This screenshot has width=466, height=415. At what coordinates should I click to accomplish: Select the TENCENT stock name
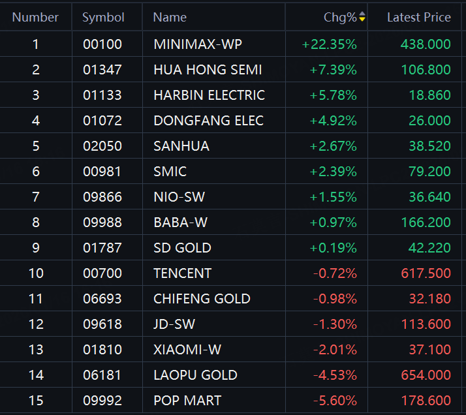point(183,273)
